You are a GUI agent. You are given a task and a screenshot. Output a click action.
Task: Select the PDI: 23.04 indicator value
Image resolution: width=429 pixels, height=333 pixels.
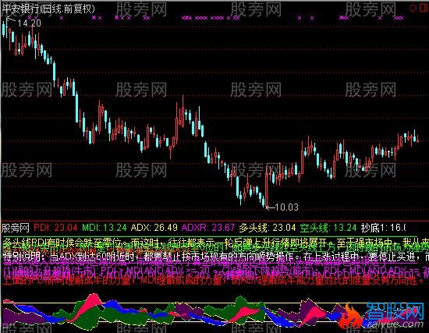[55, 228]
